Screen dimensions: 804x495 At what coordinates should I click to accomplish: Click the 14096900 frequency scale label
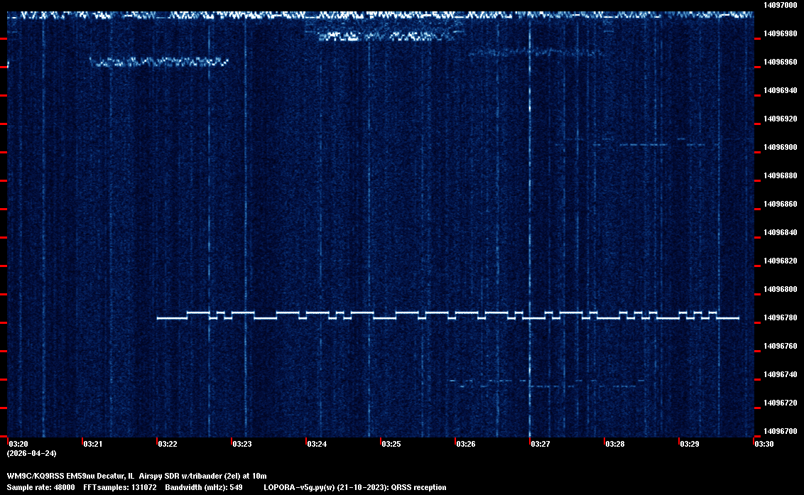[780, 147]
